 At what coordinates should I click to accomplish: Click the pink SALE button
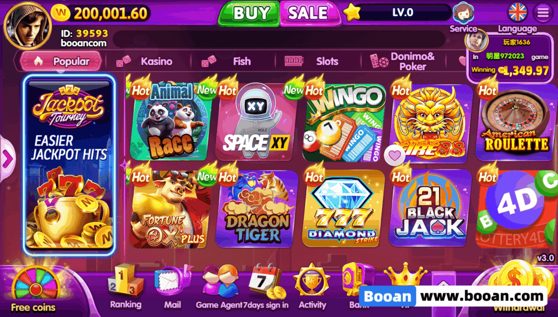point(310,13)
